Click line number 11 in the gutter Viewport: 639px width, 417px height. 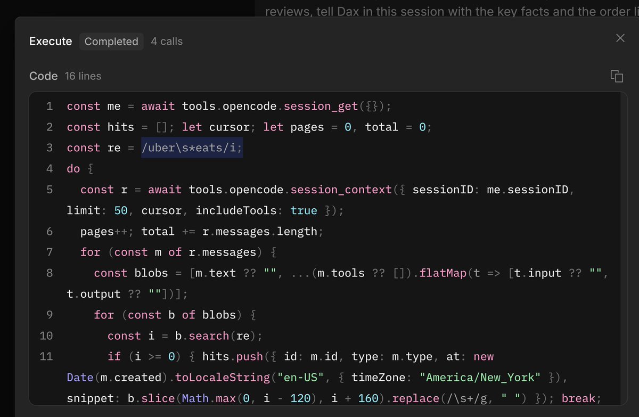click(x=46, y=357)
